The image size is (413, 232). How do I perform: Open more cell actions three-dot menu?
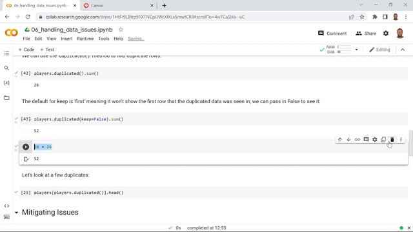401,139
